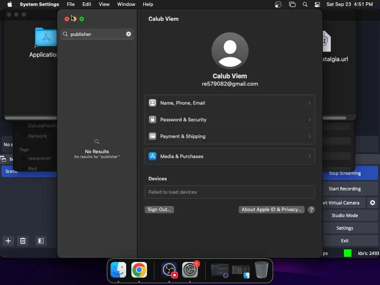Click Stop Streaming in OBS window
This screenshot has height=285, width=380.
click(x=351, y=173)
